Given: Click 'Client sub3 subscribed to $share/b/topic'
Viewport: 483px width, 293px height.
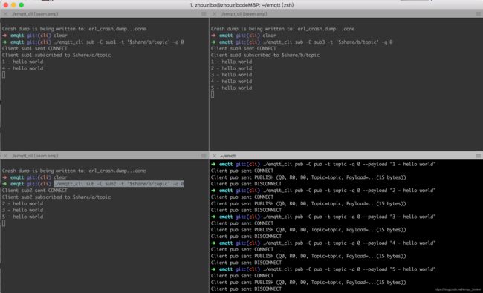Looking at the screenshot, I should [x=265, y=56].
